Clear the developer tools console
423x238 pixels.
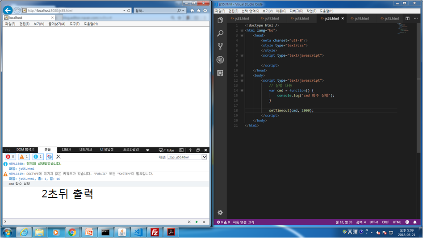(58, 157)
